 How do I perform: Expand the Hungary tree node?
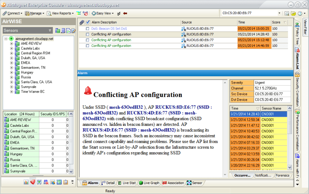[x=11, y=72]
